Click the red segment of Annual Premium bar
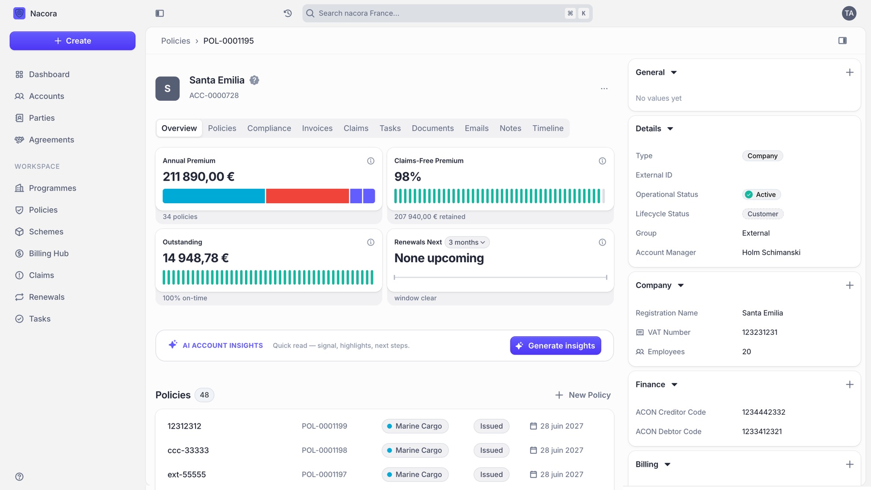871x490 pixels. pos(307,196)
